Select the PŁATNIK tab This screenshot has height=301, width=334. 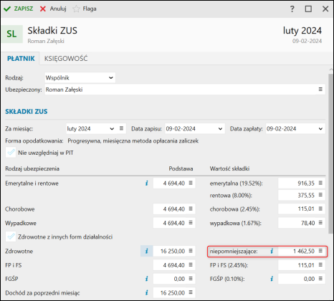pos(21,59)
